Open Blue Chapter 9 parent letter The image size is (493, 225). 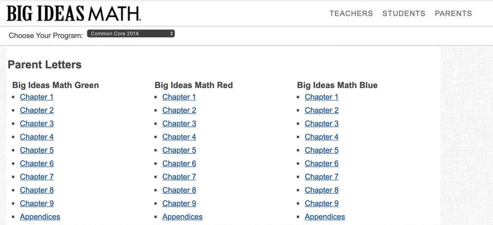[x=322, y=203]
